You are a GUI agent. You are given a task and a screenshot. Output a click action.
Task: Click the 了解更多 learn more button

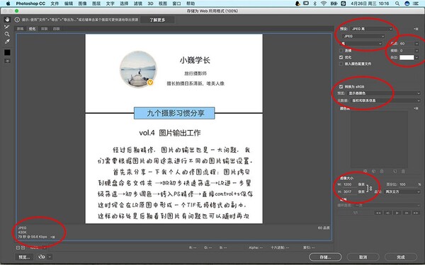(157, 20)
